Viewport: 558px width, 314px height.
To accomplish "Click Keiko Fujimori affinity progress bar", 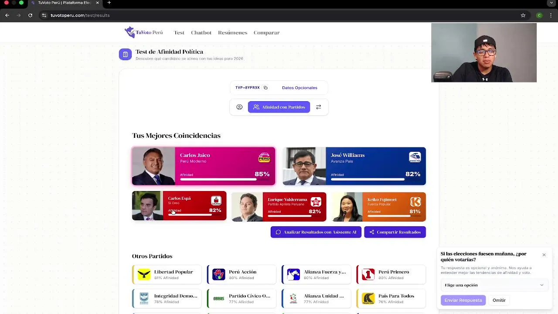I will [x=394, y=215].
